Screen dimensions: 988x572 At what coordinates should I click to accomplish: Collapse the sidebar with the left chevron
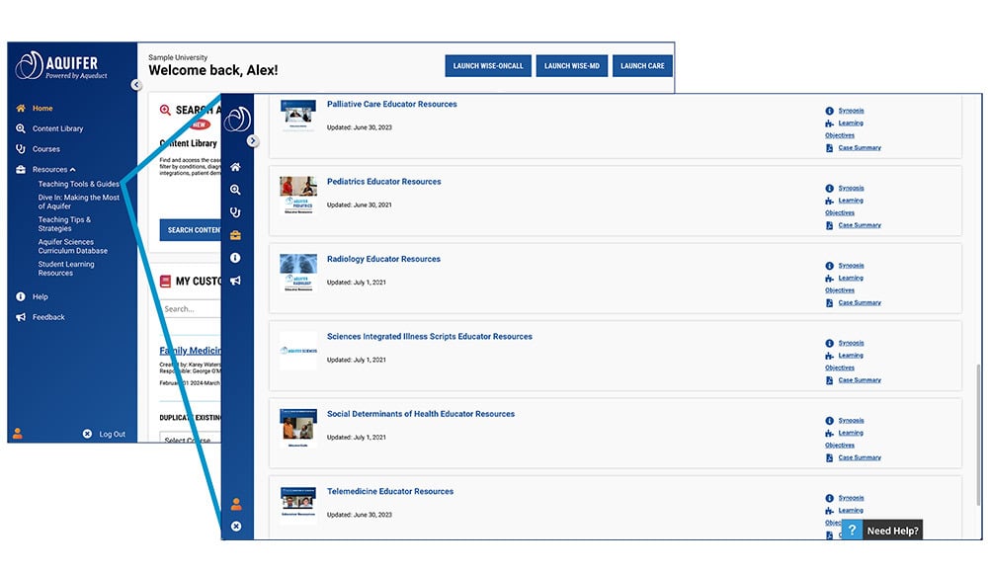tap(136, 85)
